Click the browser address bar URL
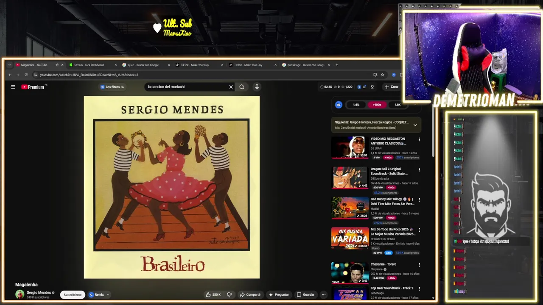543x305 pixels. [x=89, y=75]
